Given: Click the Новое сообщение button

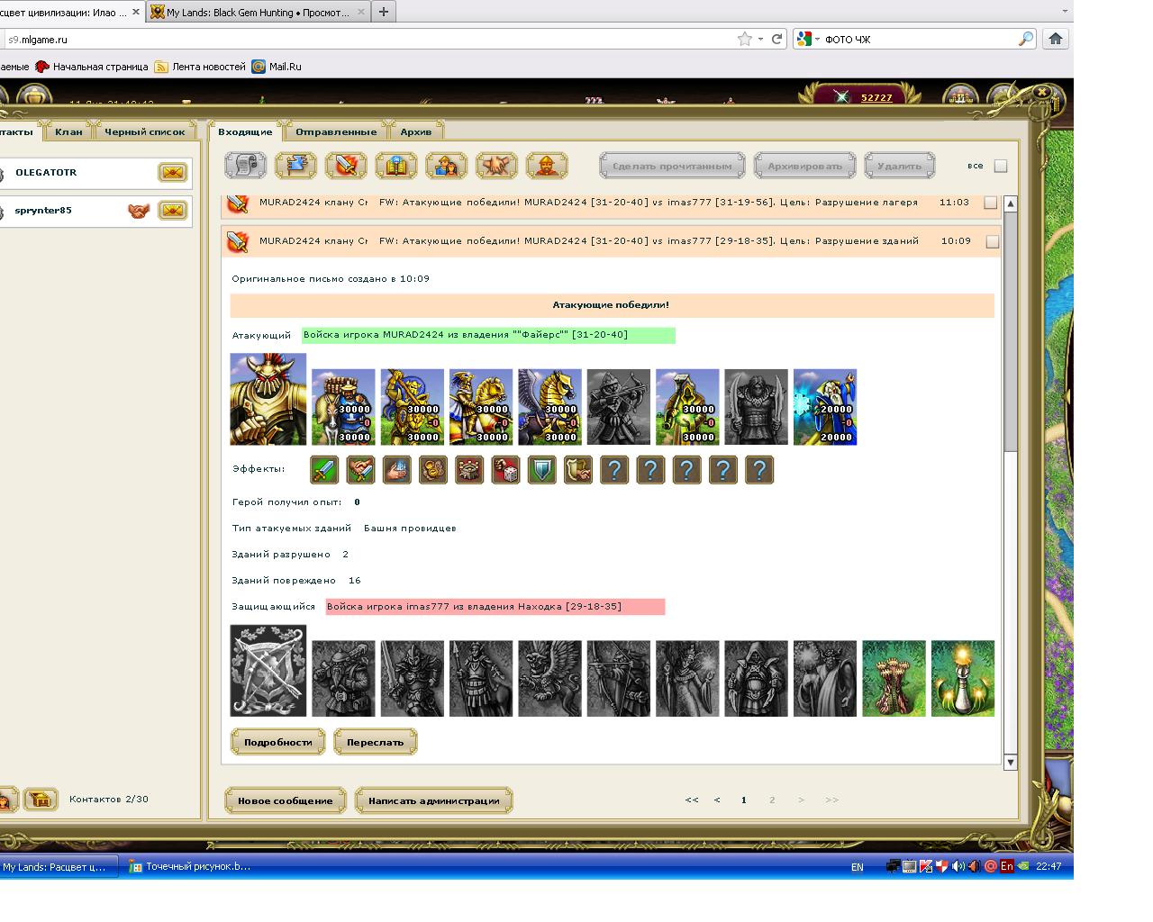Looking at the screenshot, I should (286, 800).
